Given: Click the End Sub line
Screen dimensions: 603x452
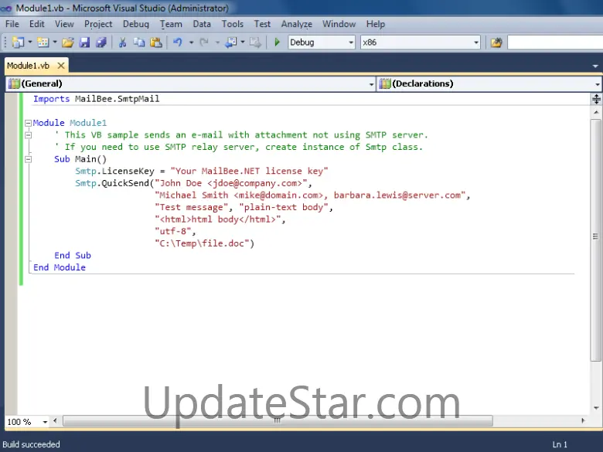Looking at the screenshot, I should click(x=73, y=256).
